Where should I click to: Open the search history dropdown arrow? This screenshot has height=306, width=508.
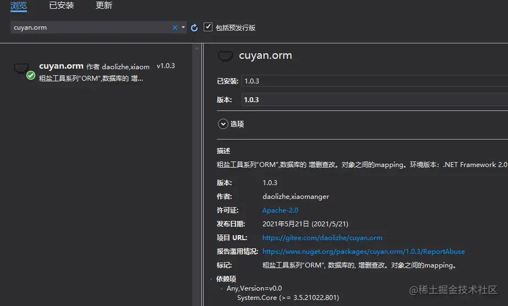coord(183,27)
